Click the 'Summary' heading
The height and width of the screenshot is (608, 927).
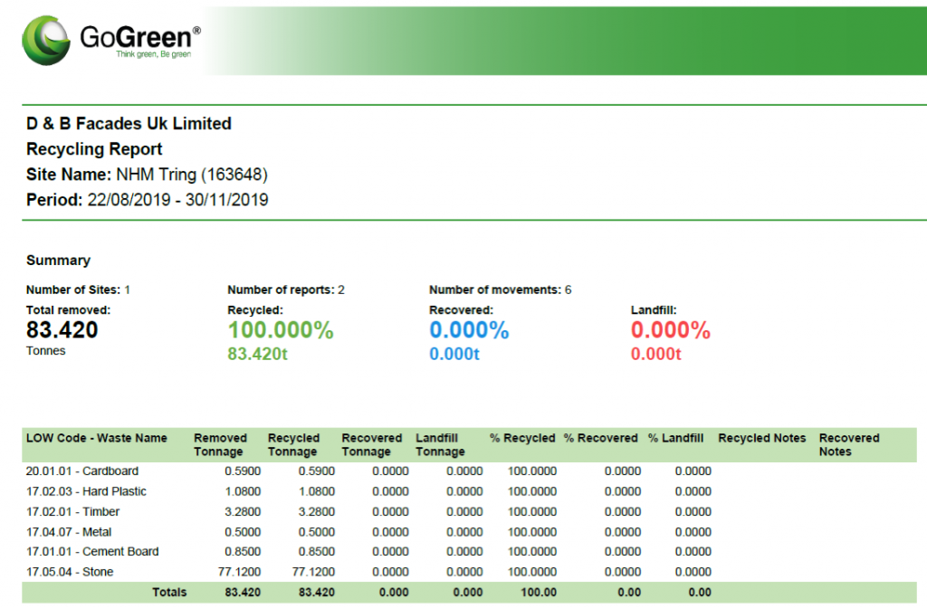click(x=58, y=261)
